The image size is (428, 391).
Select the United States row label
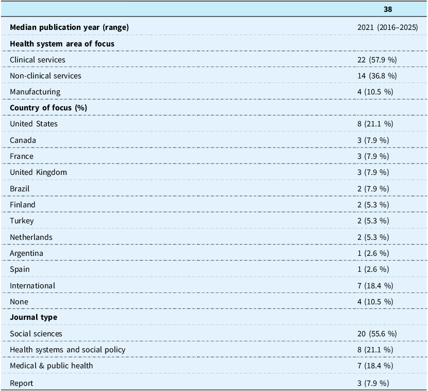(33, 124)
